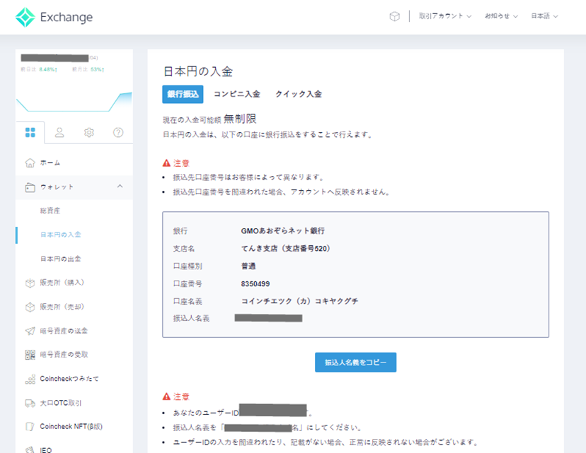Switch to the コンビニ入金 tab

click(236, 94)
